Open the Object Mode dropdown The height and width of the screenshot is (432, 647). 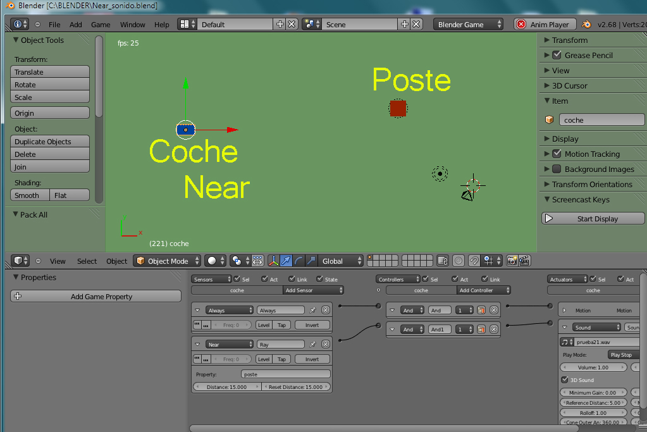[x=167, y=261]
